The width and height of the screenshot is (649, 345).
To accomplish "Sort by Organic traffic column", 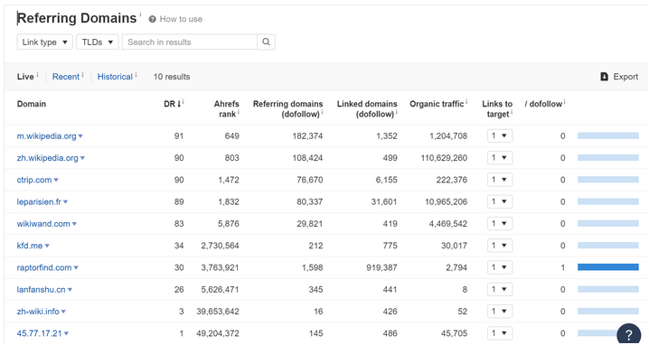I will 437,104.
